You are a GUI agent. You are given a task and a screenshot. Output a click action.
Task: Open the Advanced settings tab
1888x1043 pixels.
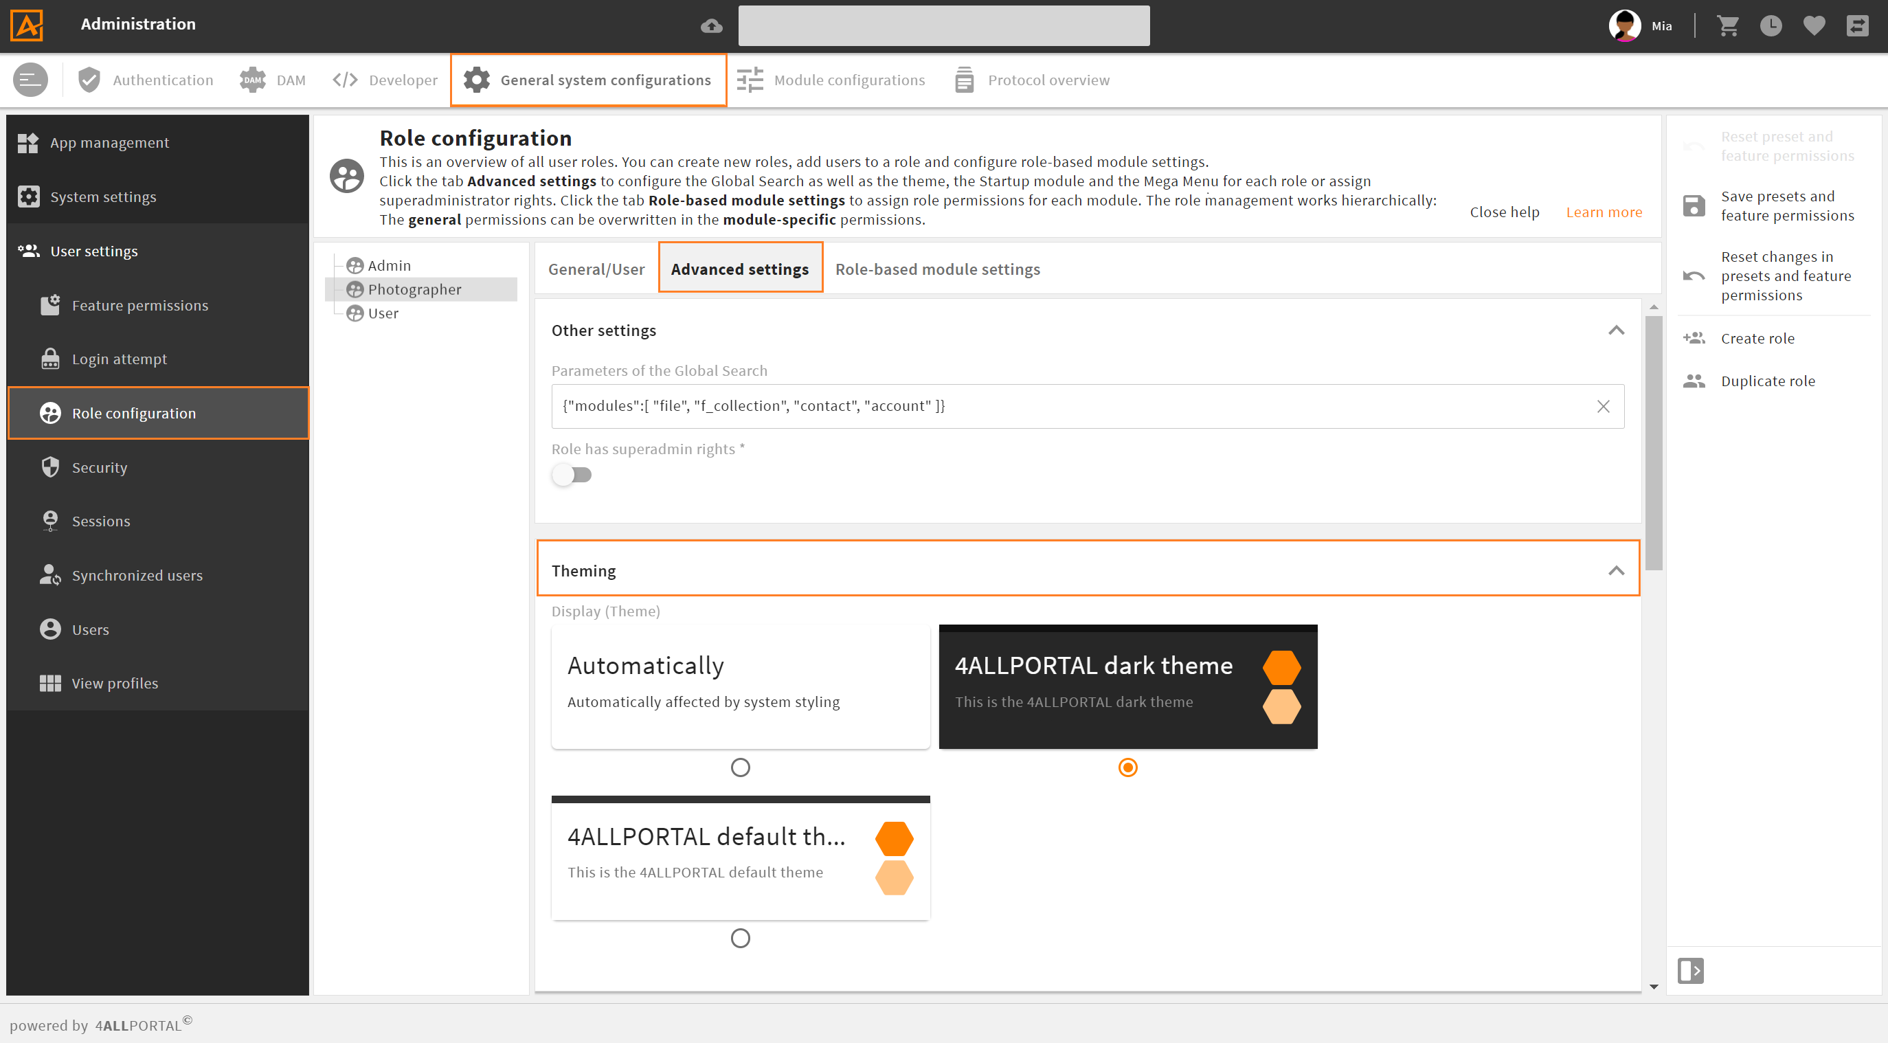(x=739, y=269)
